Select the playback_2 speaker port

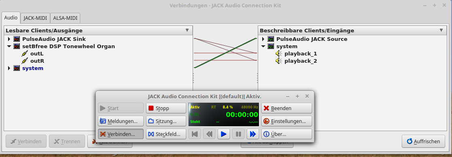(x=301, y=61)
